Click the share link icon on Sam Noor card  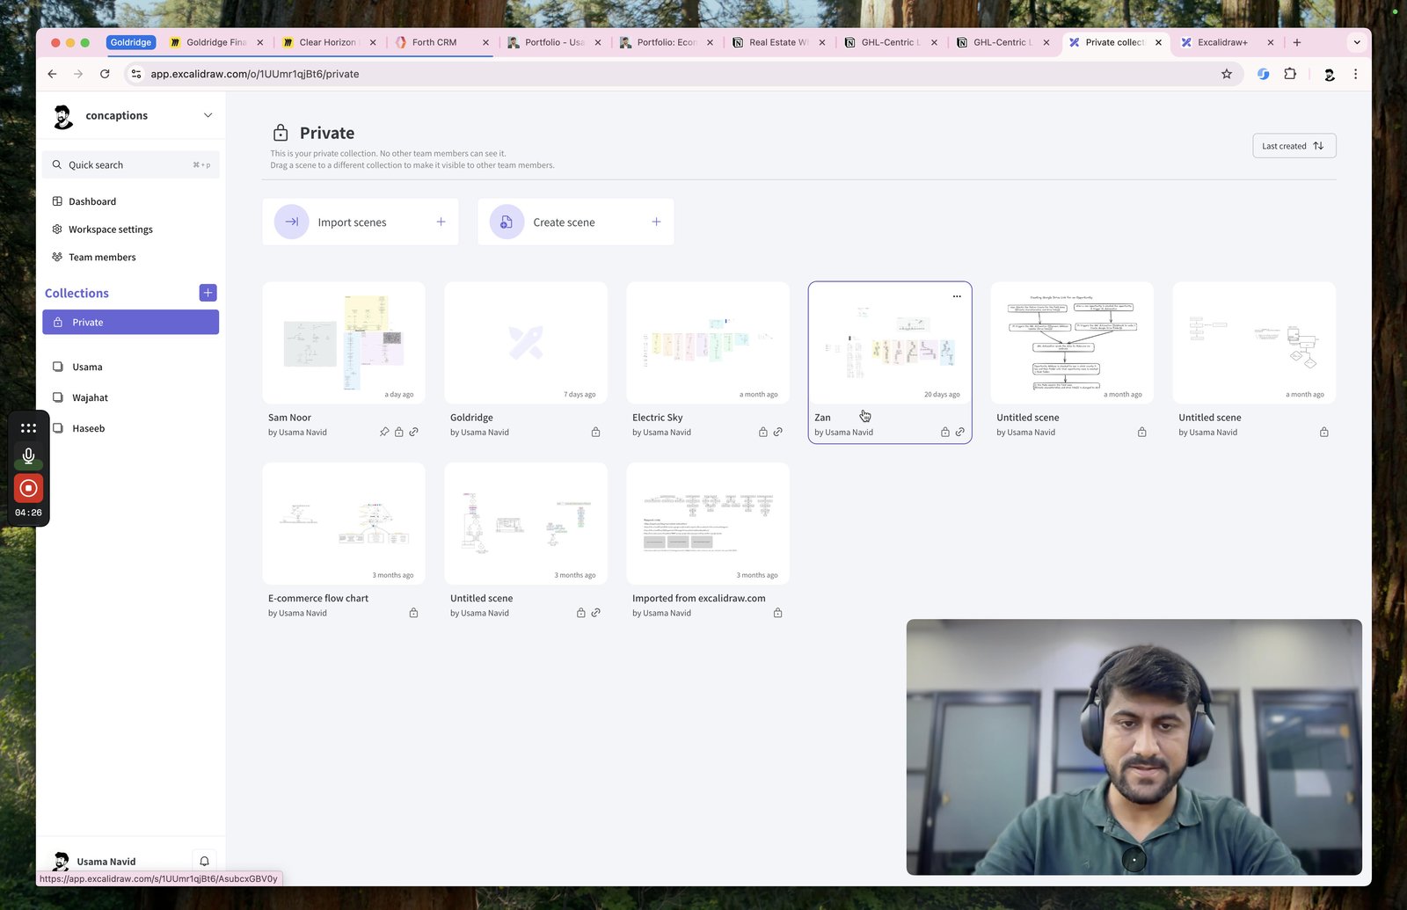[413, 432]
